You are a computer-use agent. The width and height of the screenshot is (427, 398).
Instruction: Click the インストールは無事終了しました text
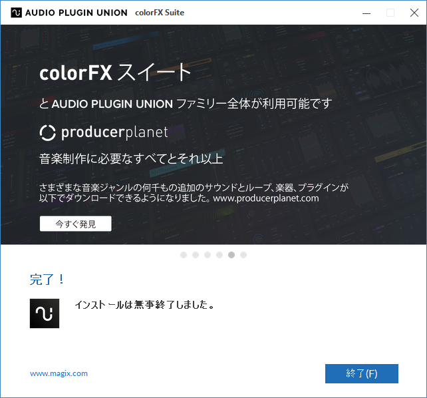point(144,305)
